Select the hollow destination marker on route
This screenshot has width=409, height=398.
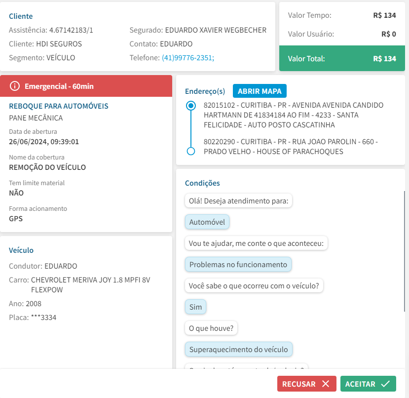(x=190, y=151)
